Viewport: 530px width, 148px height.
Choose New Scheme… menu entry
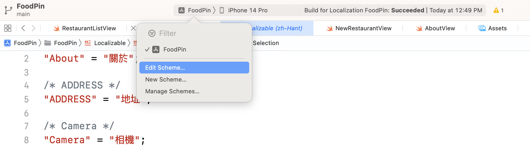coord(166,79)
